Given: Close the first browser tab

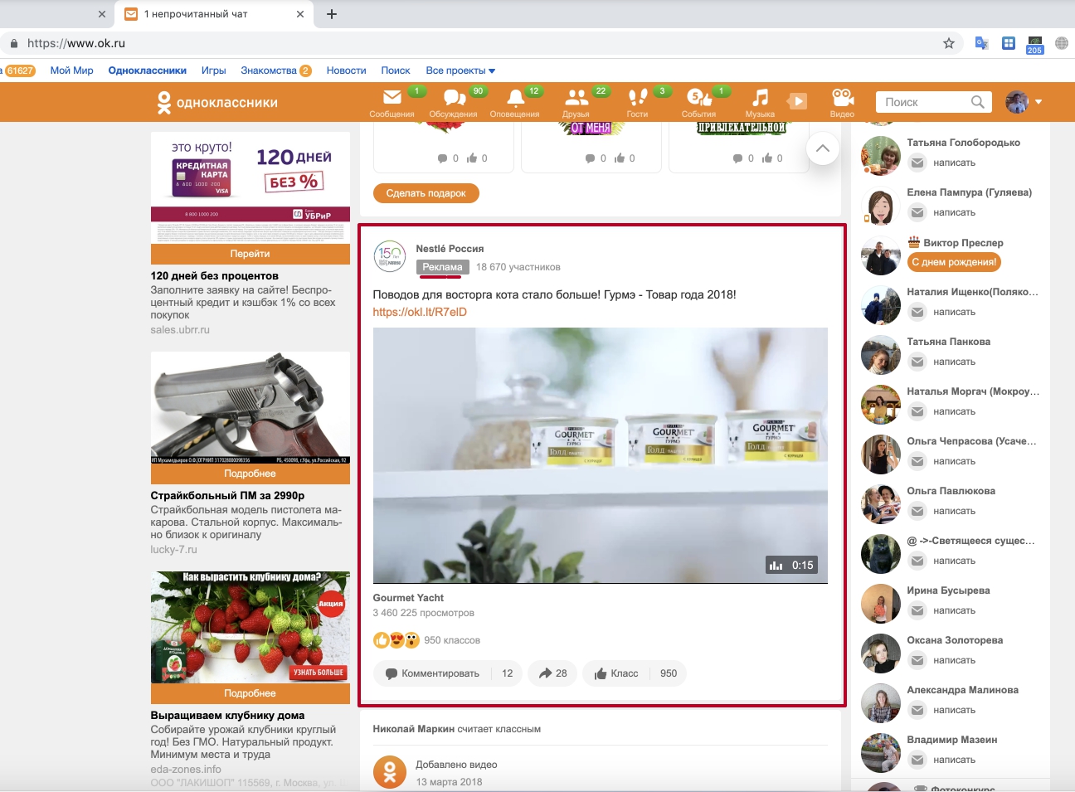Looking at the screenshot, I should click(x=101, y=14).
